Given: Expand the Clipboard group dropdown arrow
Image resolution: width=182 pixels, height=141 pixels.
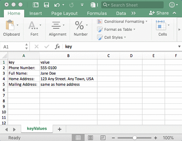Looking at the screenshot, I should pyautogui.click(x=17, y=25).
